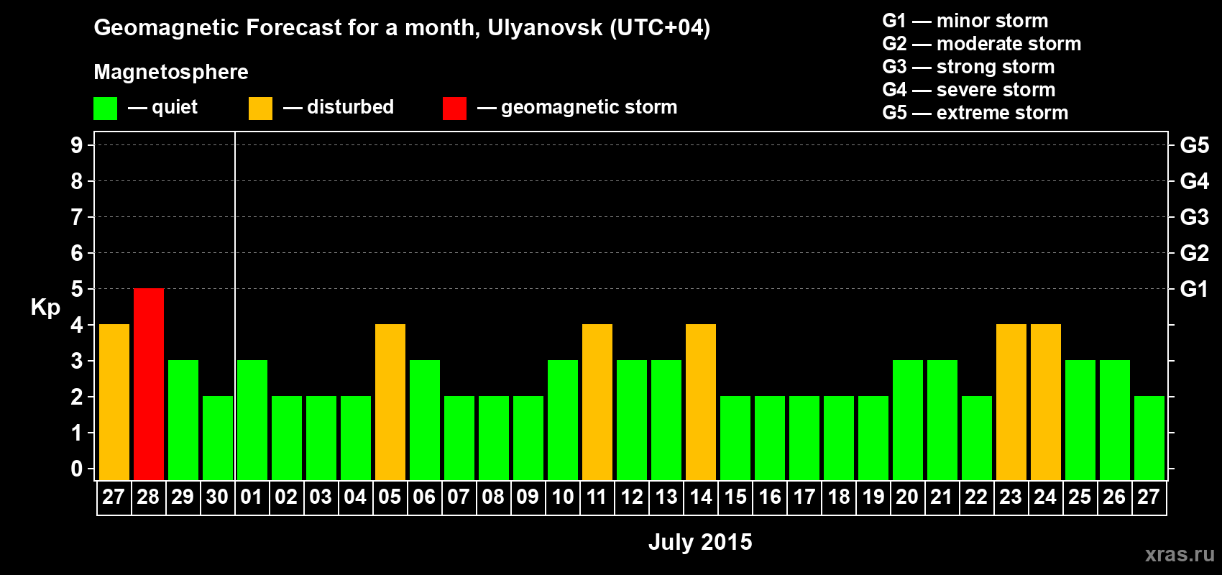The height and width of the screenshot is (575, 1222).
Task: Select the red bar for day 28
Action: click(149, 385)
